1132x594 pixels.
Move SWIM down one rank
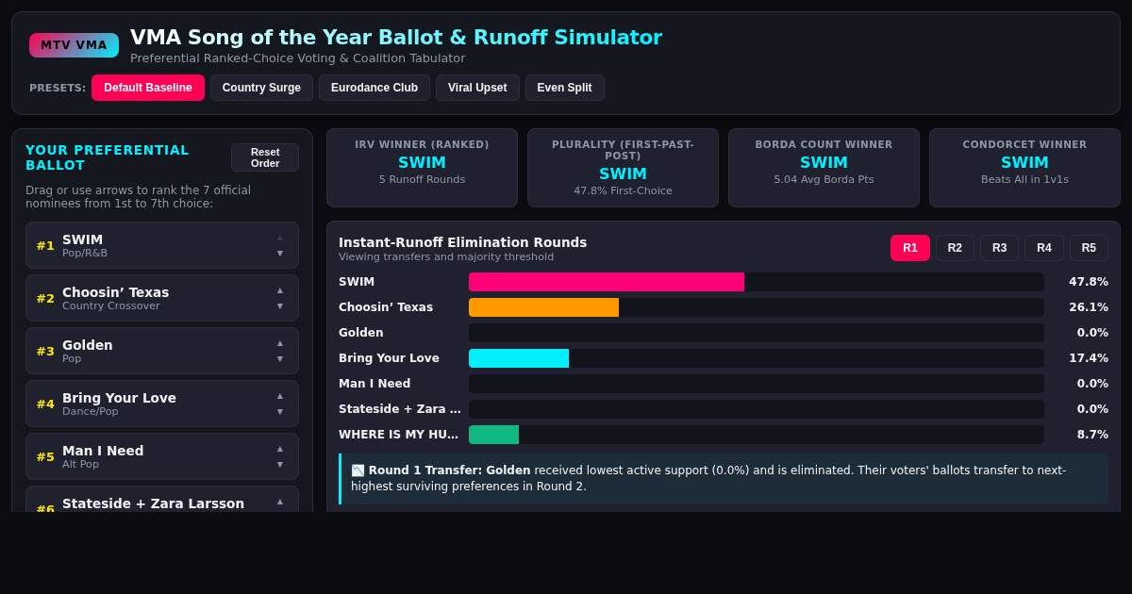pos(279,253)
